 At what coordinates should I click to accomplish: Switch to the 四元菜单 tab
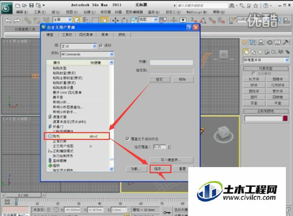click(x=86, y=35)
